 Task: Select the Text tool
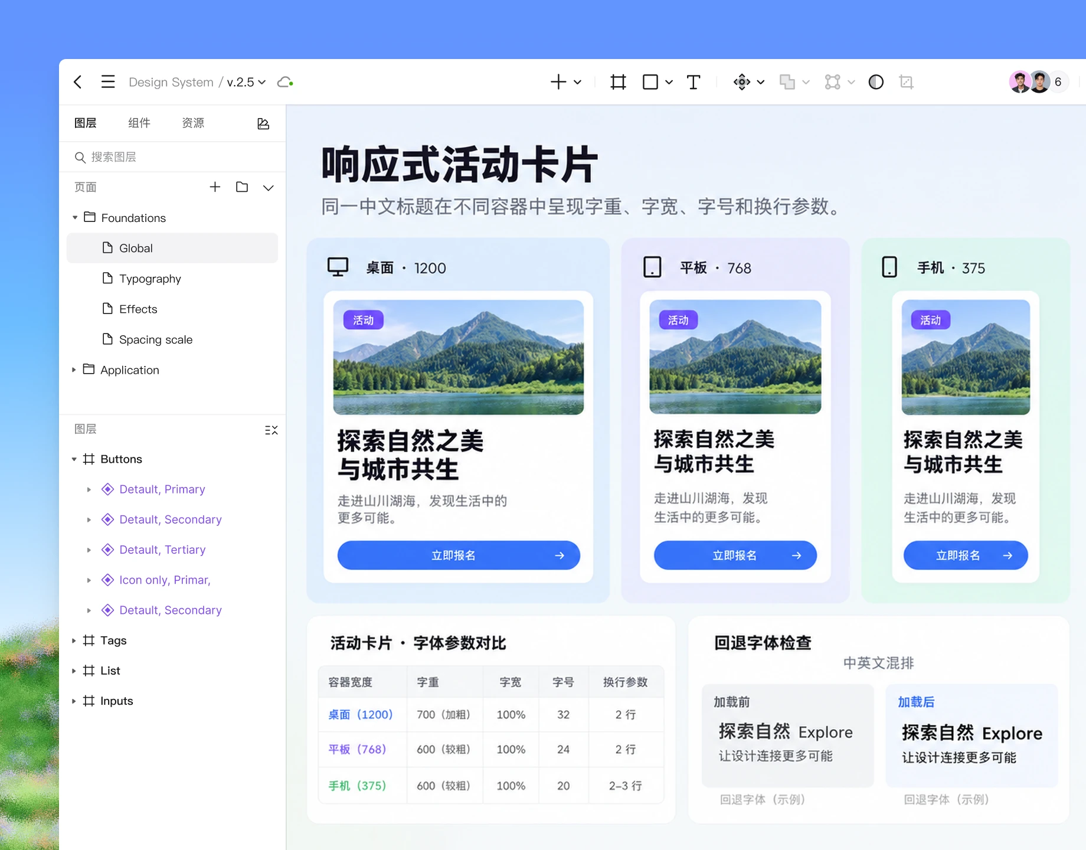(x=694, y=82)
